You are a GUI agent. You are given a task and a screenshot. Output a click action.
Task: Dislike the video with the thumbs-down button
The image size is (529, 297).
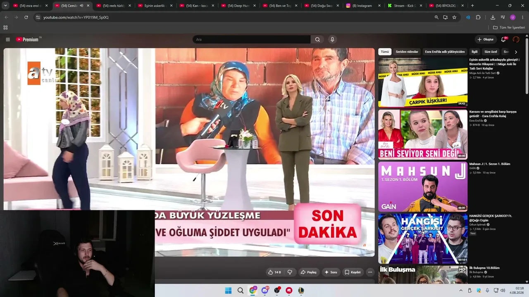point(290,272)
